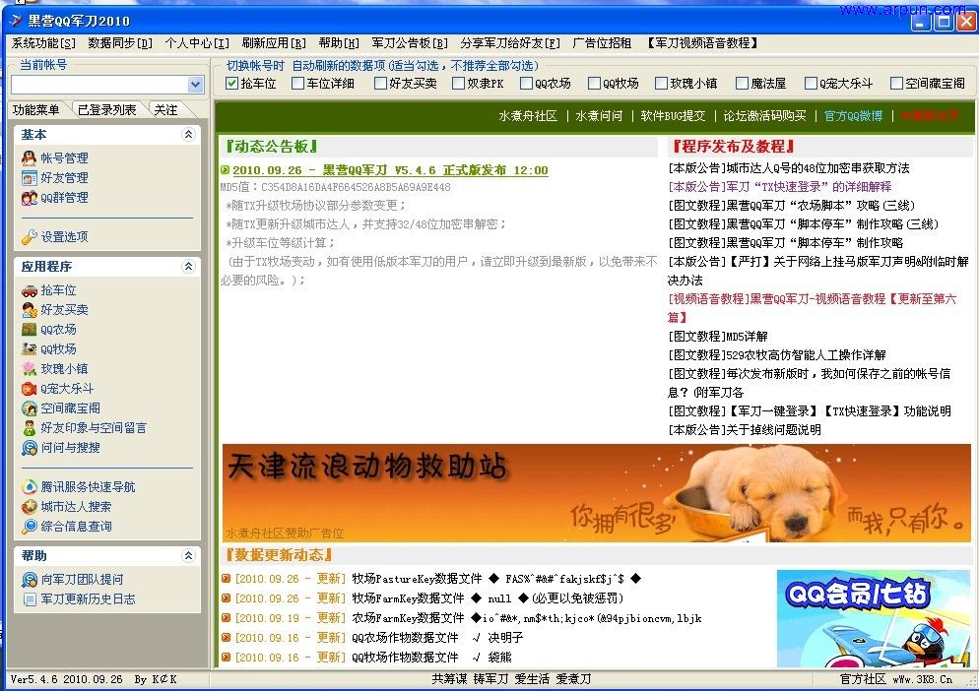Image resolution: width=979 pixels, height=691 pixels.
Task: Click the 天津流浪动物救助站 banner ad
Action: tap(597, 492)
